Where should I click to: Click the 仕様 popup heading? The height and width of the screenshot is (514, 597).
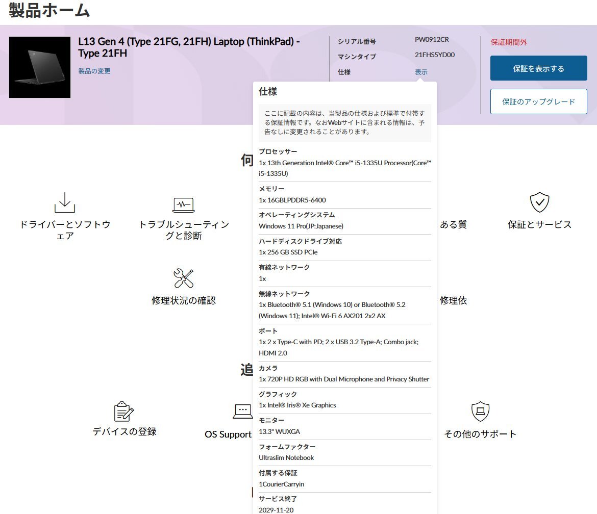[x=268, y=91]
